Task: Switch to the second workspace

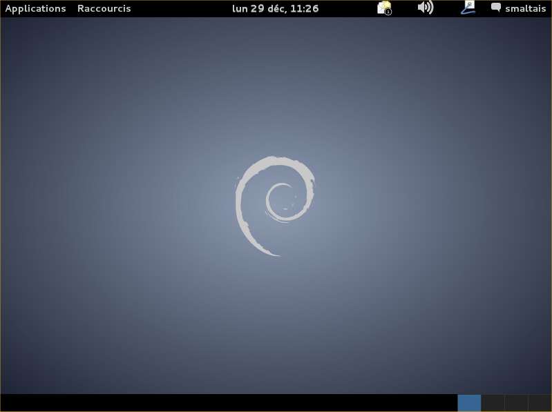Action: click(493, 403)
